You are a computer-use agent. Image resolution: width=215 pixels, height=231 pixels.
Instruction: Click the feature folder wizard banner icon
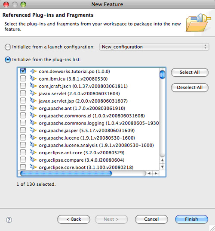[x=198, y=22]
